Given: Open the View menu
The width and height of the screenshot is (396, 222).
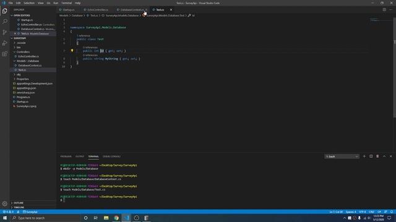Looking at the screenshot, I should point(40,3).
